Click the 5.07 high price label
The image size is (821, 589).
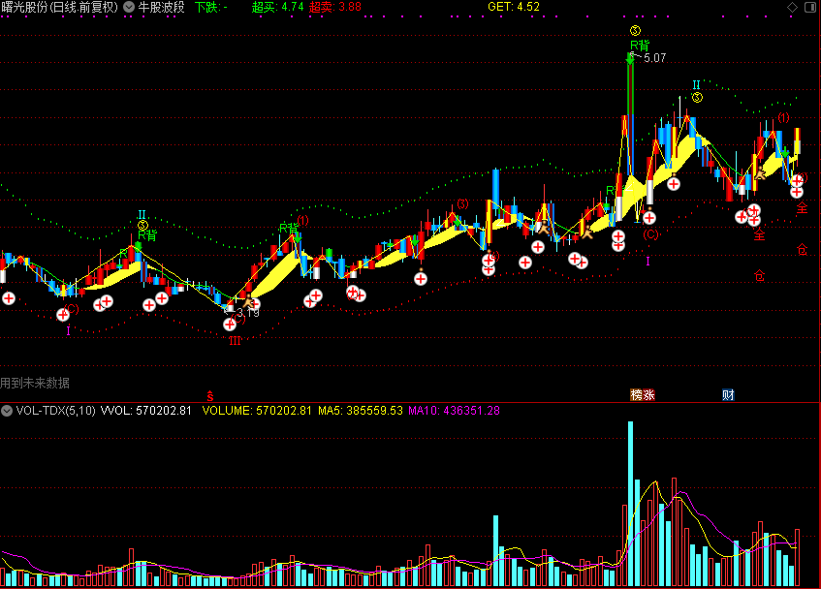[654, 57]
